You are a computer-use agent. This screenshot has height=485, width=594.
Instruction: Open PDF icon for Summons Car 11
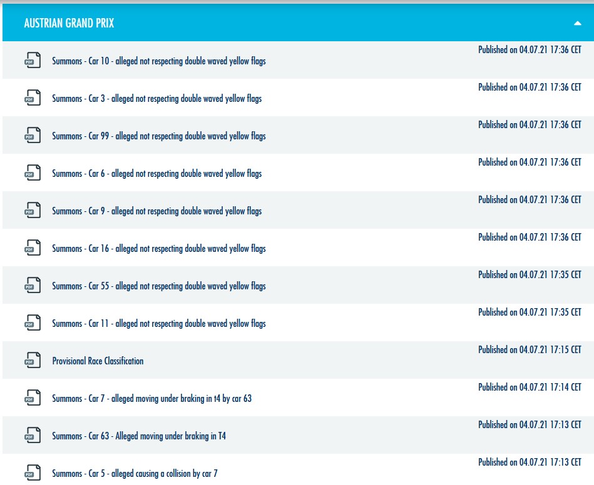pyautogui.click(x=33, y=322)
